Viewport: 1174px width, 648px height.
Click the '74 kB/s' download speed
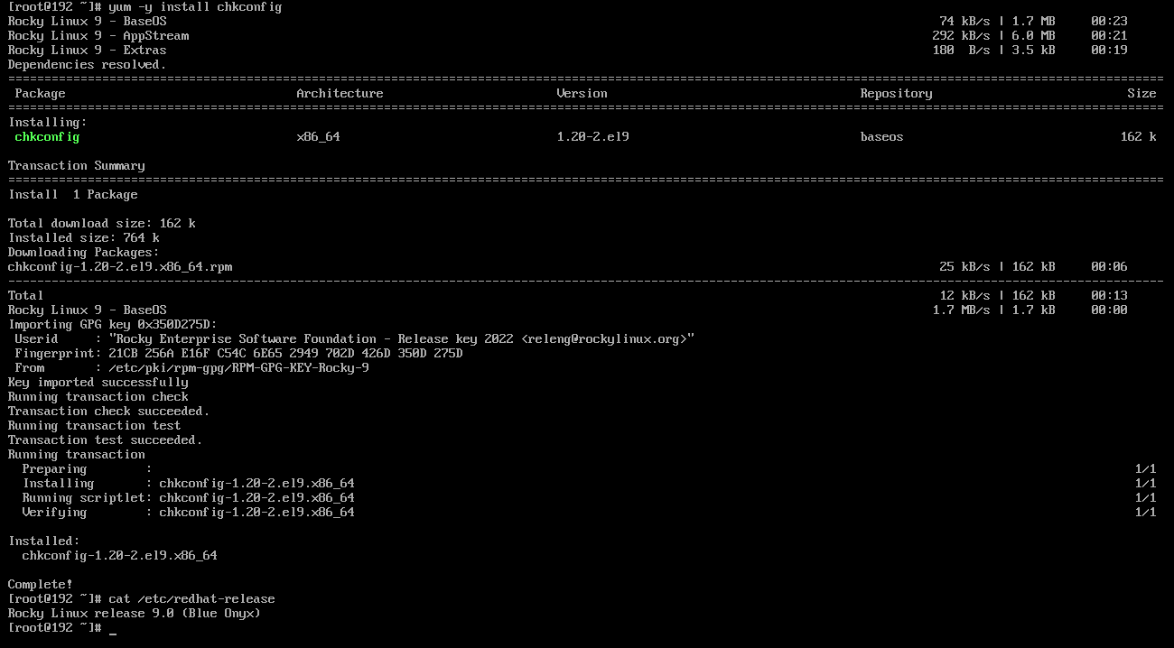pyautogui.click(x=964, y=22)
